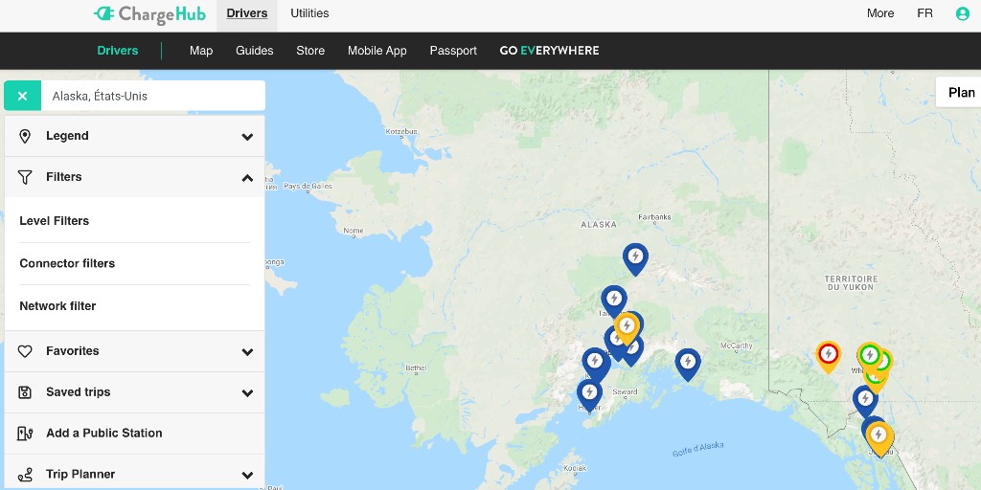Screen dimensions: 981x490
Task: Select the blue charging pin near Talkeetna
Action: coord(614,301)
